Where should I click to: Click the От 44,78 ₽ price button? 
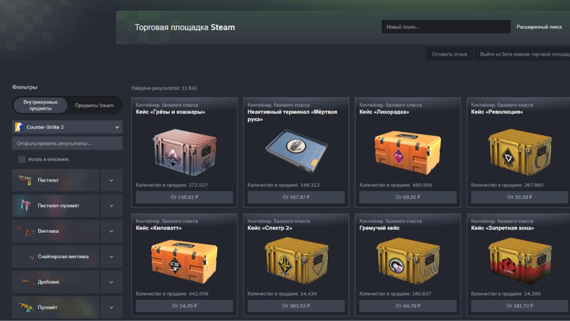click(408, 306)
